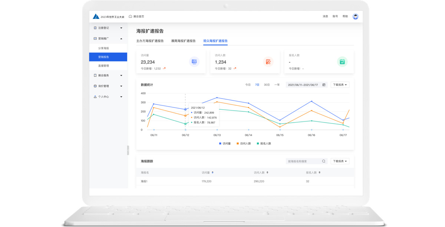This screenshot has height=227, width=445.
Task: Open the 消息 link in header
Action: (325, 16)
